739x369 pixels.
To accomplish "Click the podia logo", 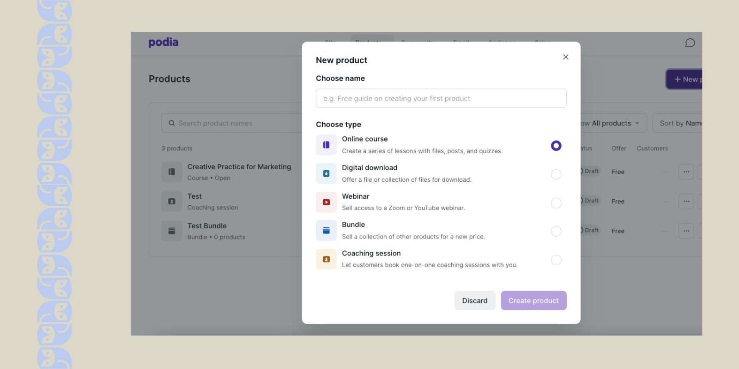I will tap(163, 42).
